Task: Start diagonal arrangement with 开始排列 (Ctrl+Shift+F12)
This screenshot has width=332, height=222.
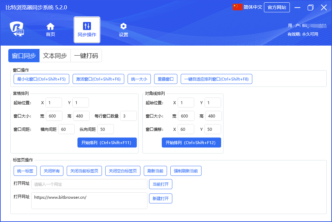Action: [191, 142]
